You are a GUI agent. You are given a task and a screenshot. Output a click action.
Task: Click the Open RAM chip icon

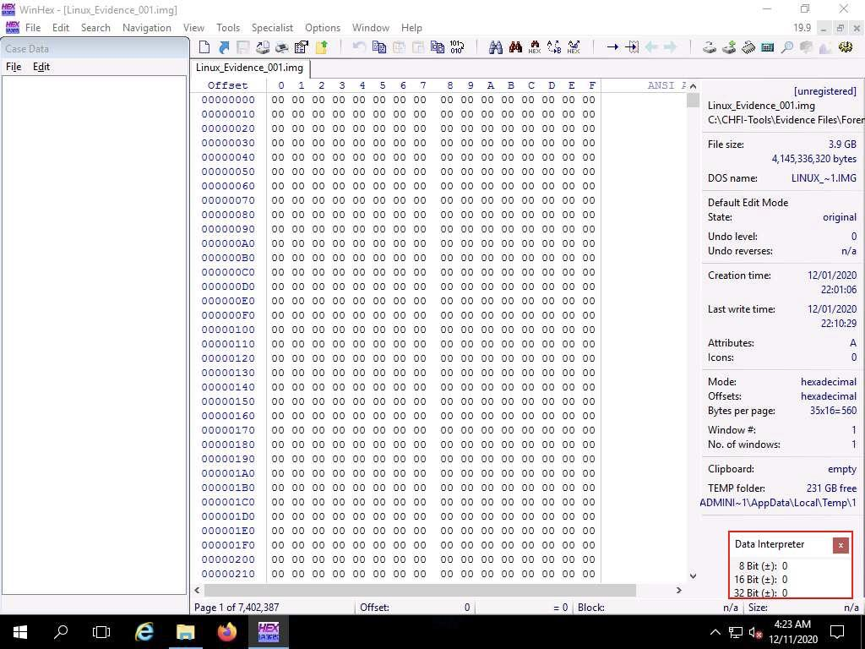click(x=748, y=47)
